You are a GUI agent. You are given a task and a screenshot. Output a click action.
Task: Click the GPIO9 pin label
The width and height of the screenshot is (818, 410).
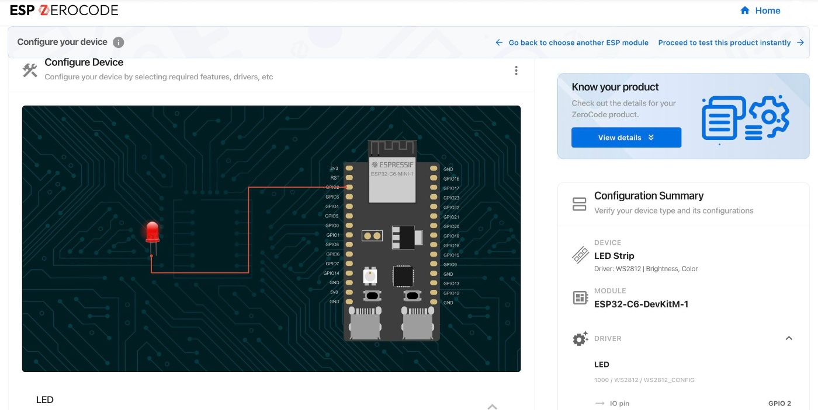(x=450, y=265)
